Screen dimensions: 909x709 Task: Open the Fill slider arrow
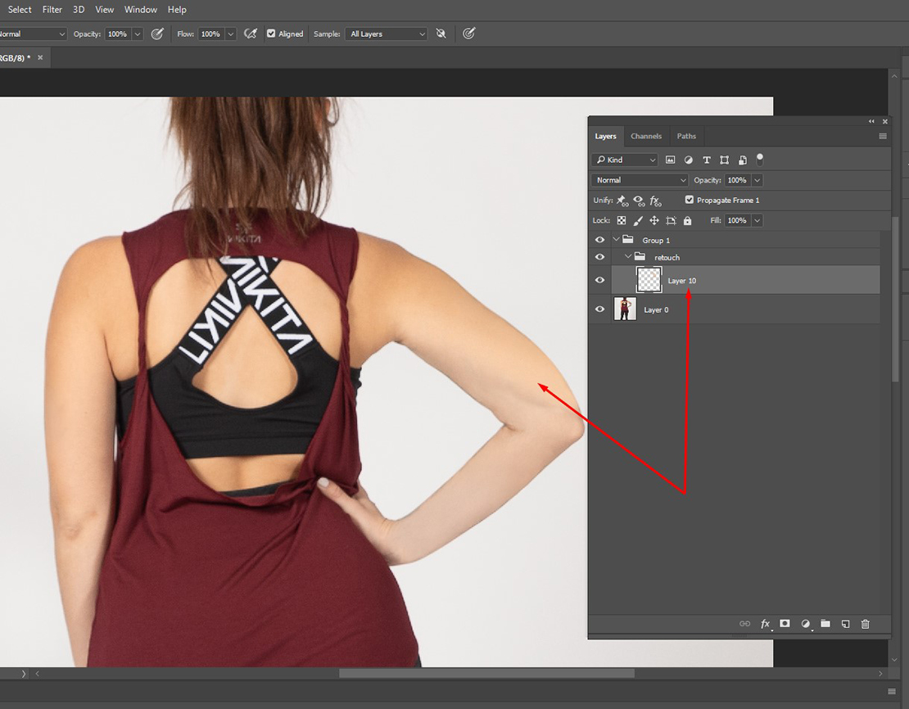[x=757, y=220]
